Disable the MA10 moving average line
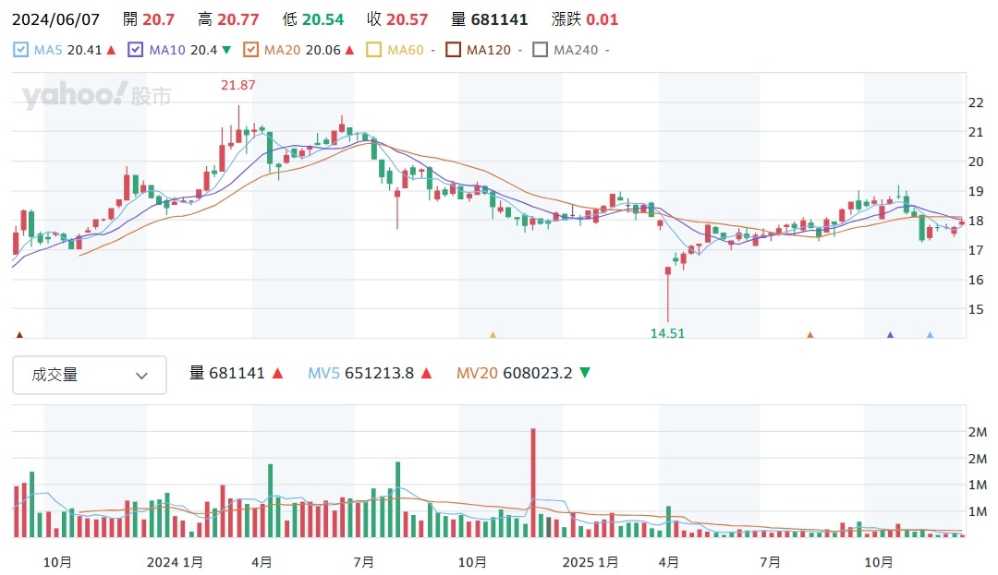Screen dimensions: 998x575 136,50
